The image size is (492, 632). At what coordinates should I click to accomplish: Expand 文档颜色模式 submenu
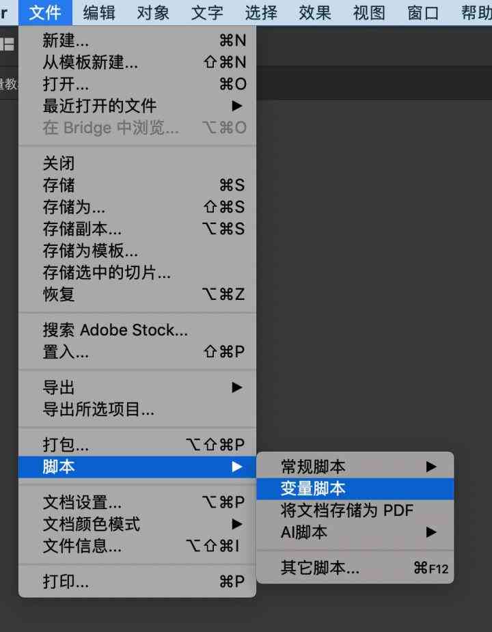tap(137, 524)
